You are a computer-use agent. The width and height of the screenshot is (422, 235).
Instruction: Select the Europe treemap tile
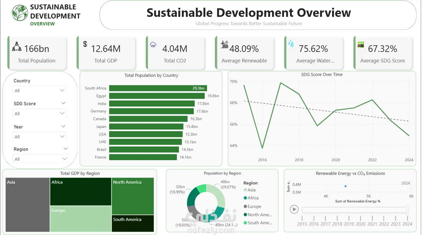[81, 219]
